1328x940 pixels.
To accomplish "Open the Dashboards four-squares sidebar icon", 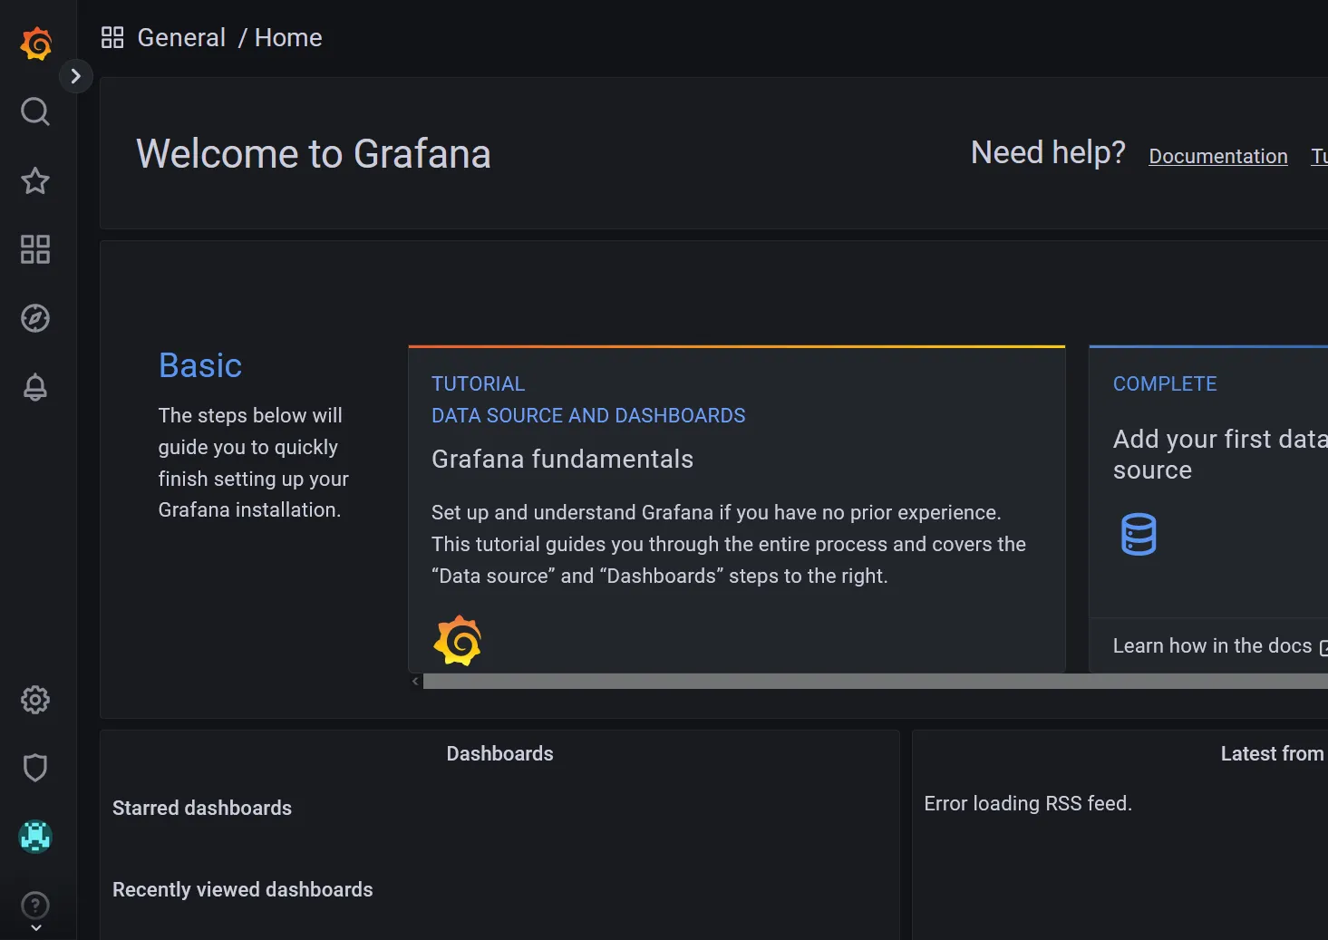I will 35,249.
